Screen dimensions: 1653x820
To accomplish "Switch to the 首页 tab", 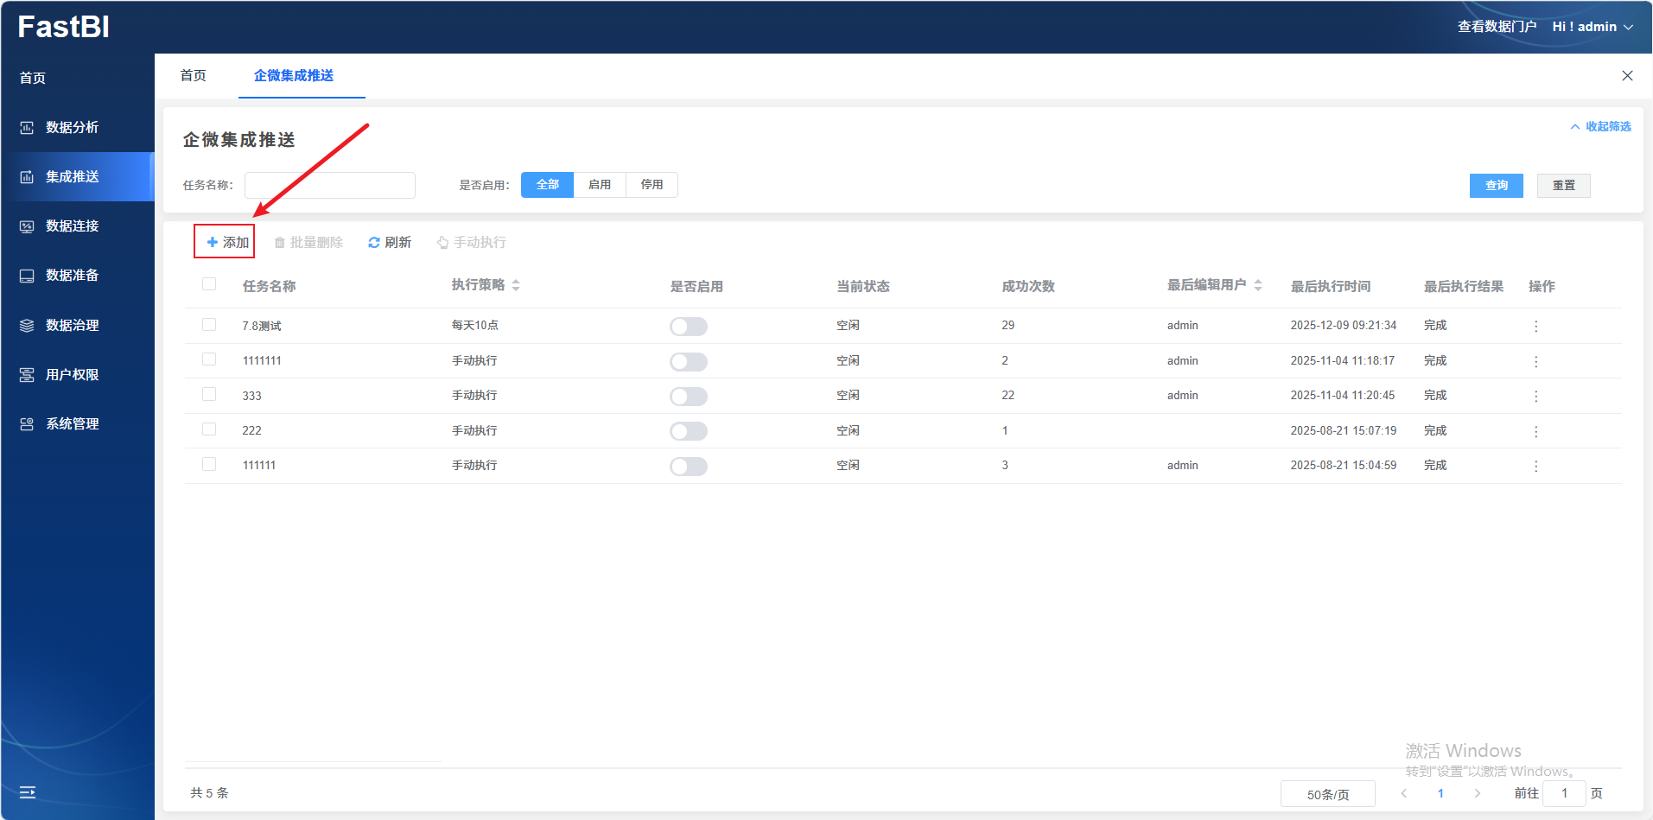I will click(194, 76).
